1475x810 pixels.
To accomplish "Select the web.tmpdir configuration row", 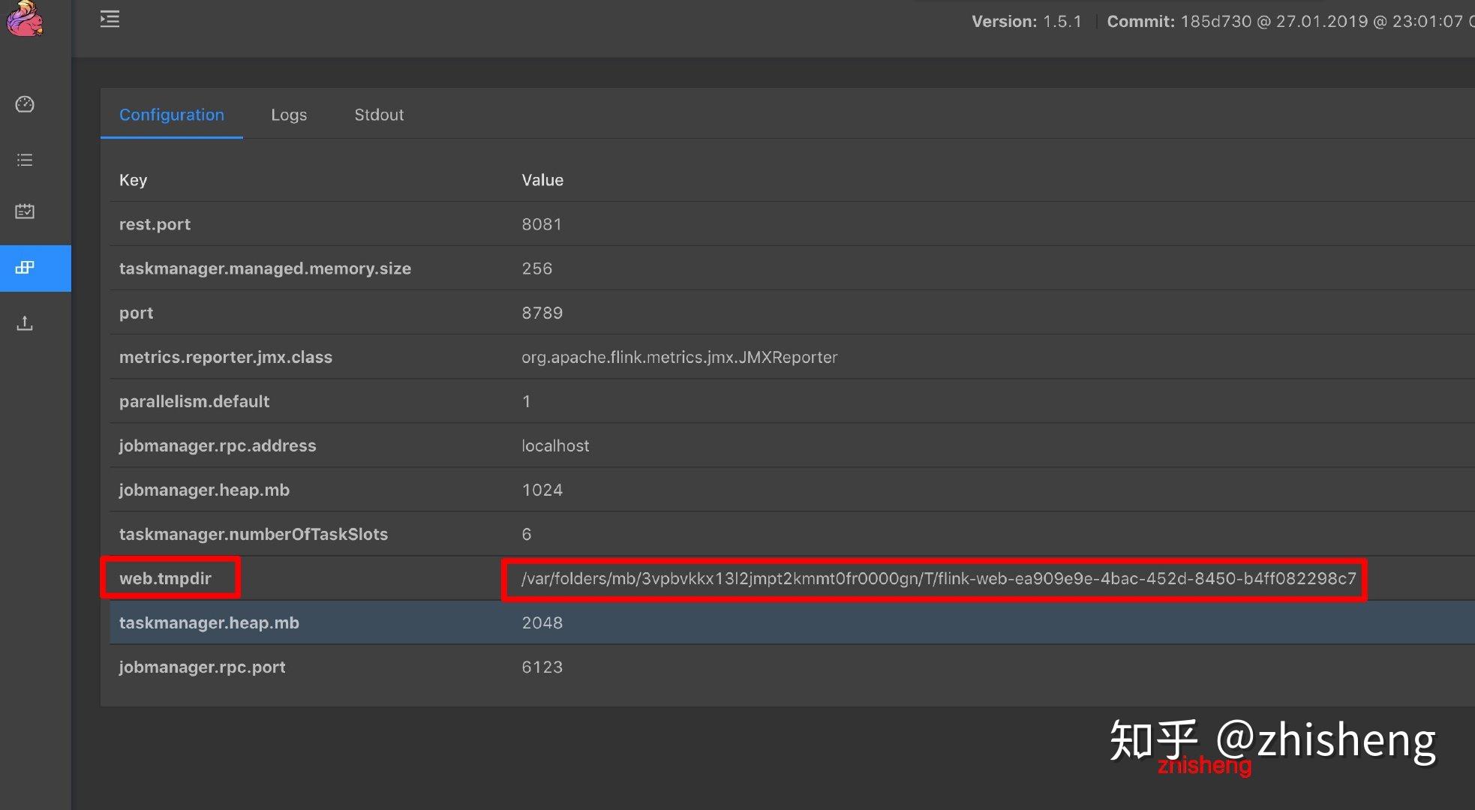I will coord(170,577).
